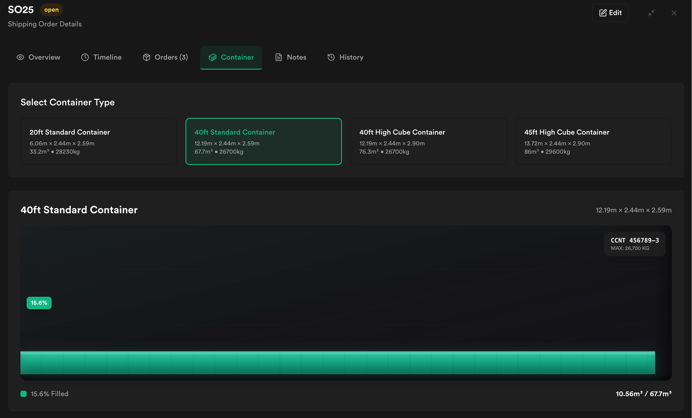The image size is (692, 418).
Task: Click the Edit button
Action: pyautogui.click(x=610, y=13)
